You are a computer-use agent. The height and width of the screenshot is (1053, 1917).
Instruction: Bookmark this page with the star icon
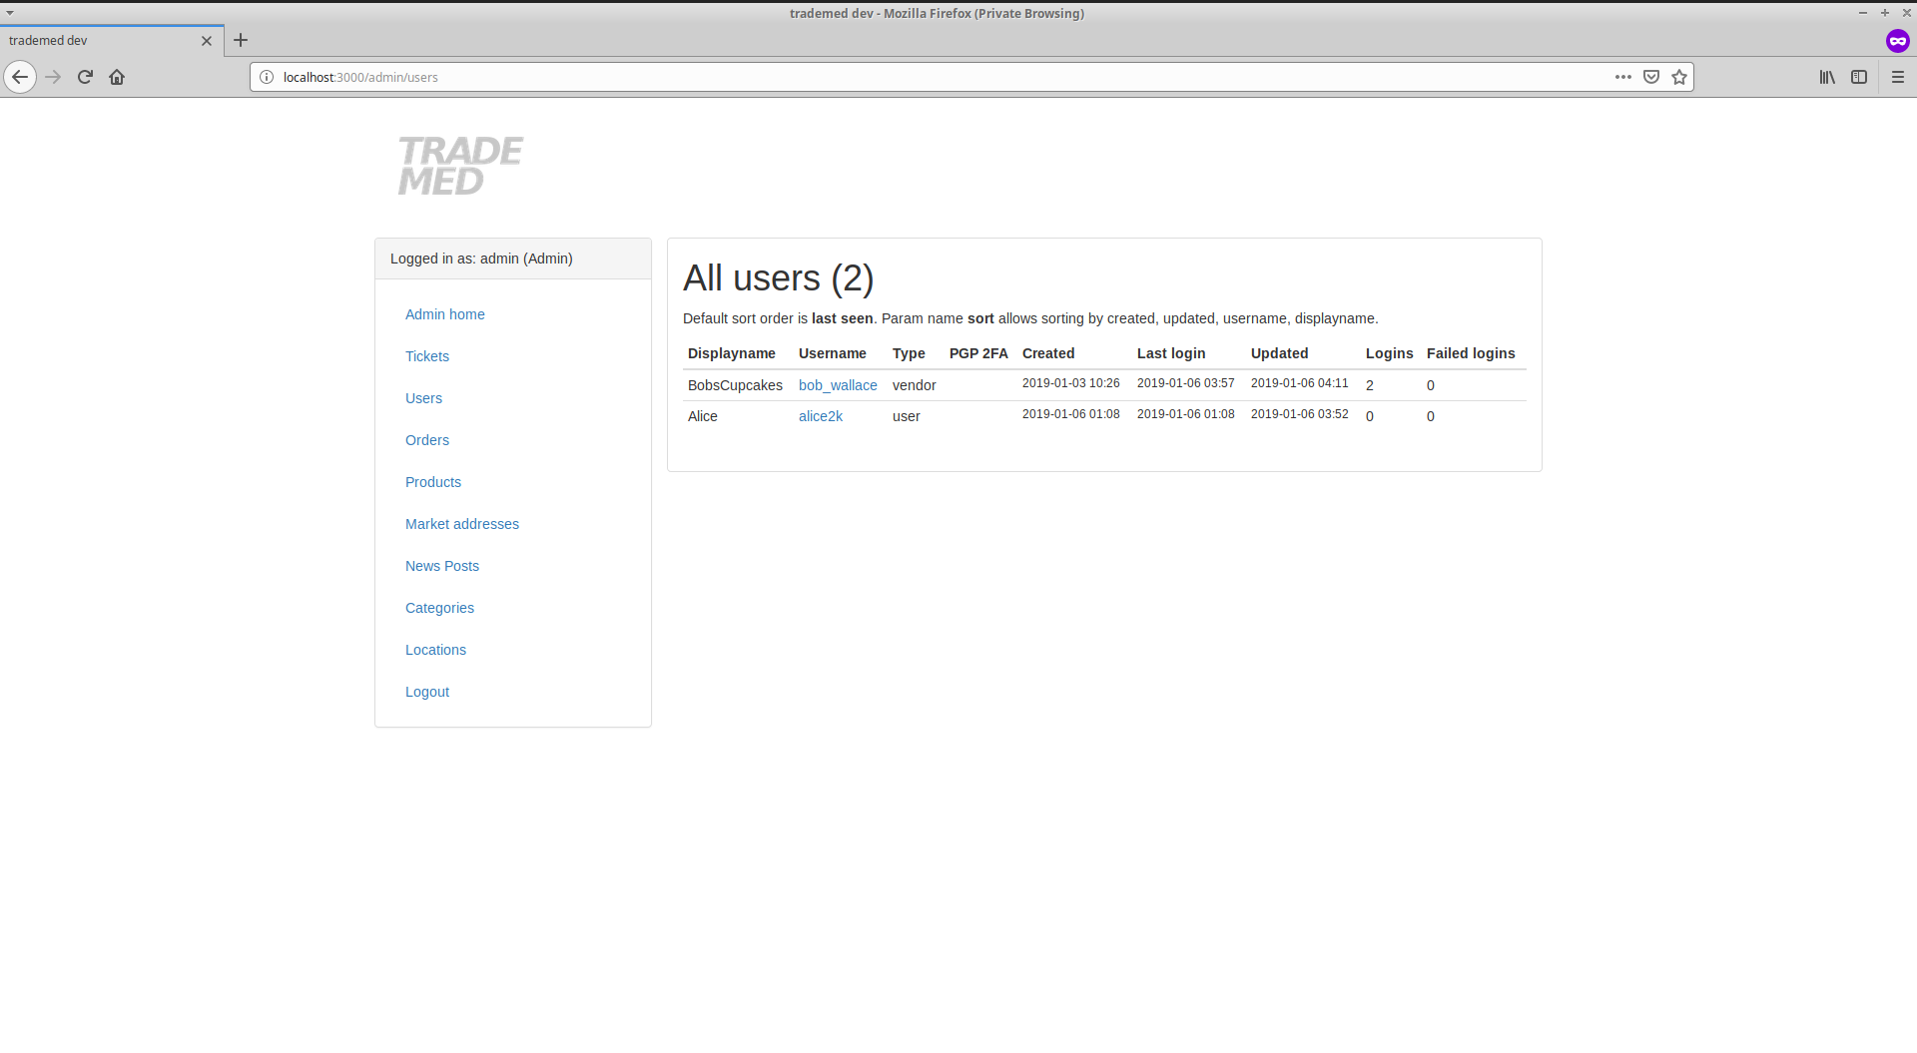click(1679, 77)
